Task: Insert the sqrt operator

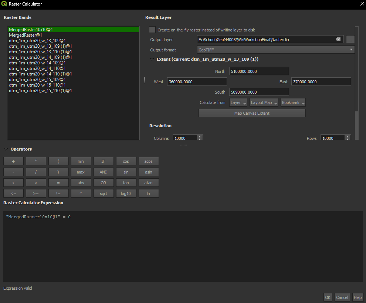Action: 104,193
